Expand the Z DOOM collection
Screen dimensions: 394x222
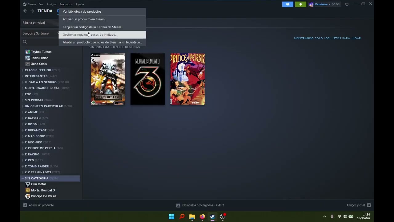click(x=22, y=124)
